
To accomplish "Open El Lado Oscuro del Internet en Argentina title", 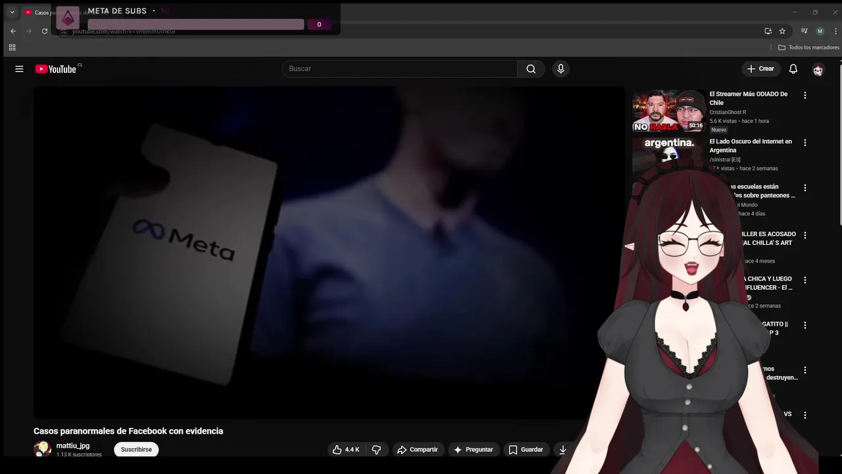I will [x=751, y=146].
